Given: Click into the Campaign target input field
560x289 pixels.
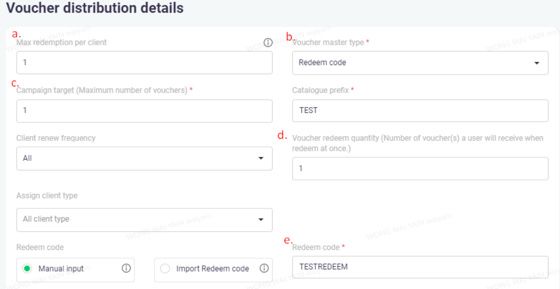Looking at the screenshot, I should tap(144, 111).
